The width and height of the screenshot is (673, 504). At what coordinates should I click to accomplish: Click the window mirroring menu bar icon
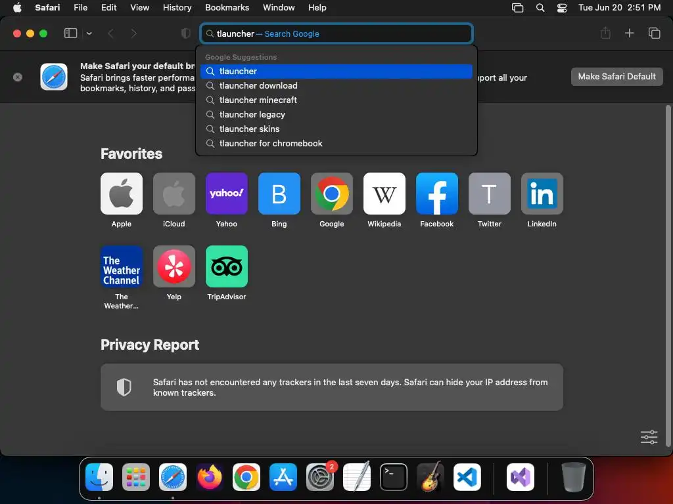point(518,8)
